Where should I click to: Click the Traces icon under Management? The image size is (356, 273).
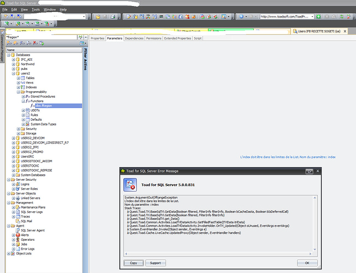(x=18, y=217)
